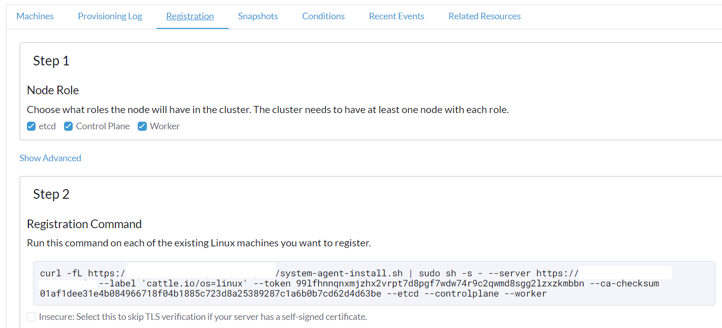Select the Registration tab
Screen dimensions: 722x328
(190, 16)
